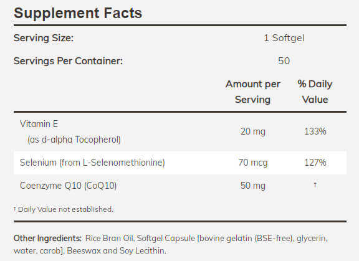Click the % Daily Value column header

pyautogui.click(x=315, y=92)
